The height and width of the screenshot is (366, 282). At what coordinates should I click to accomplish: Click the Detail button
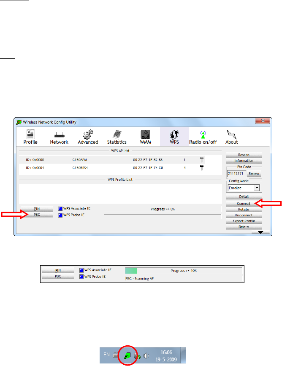244,196
